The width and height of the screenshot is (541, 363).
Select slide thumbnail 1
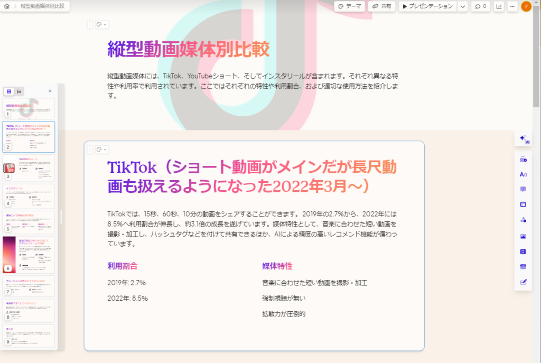click(29, 108)
